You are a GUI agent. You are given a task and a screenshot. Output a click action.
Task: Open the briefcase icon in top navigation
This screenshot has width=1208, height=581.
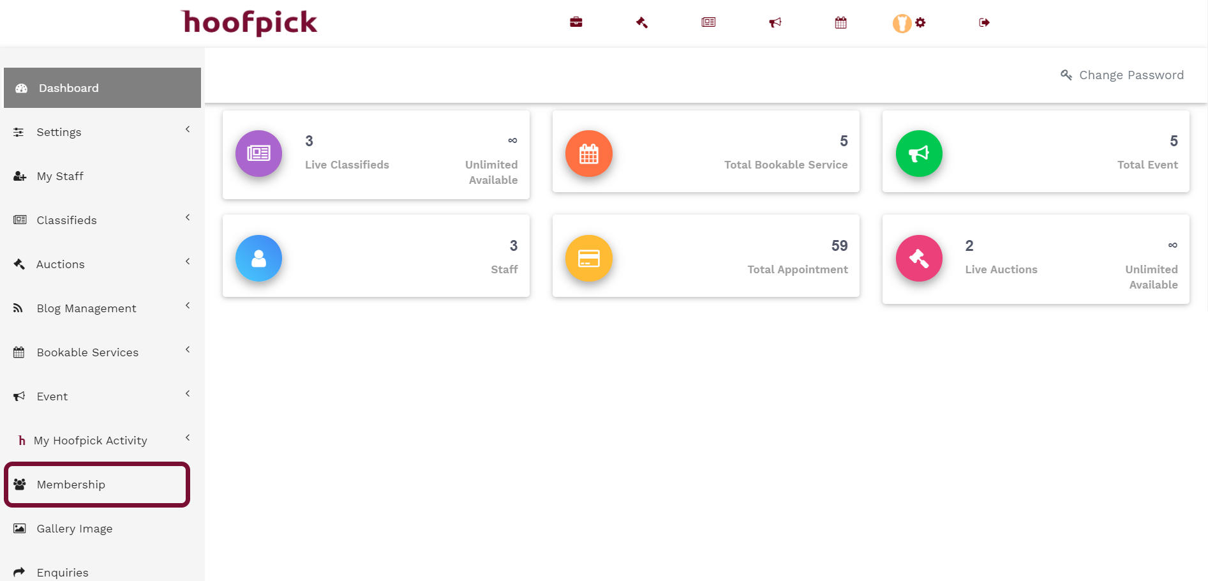pyautogui.click(x=576, y=22)
